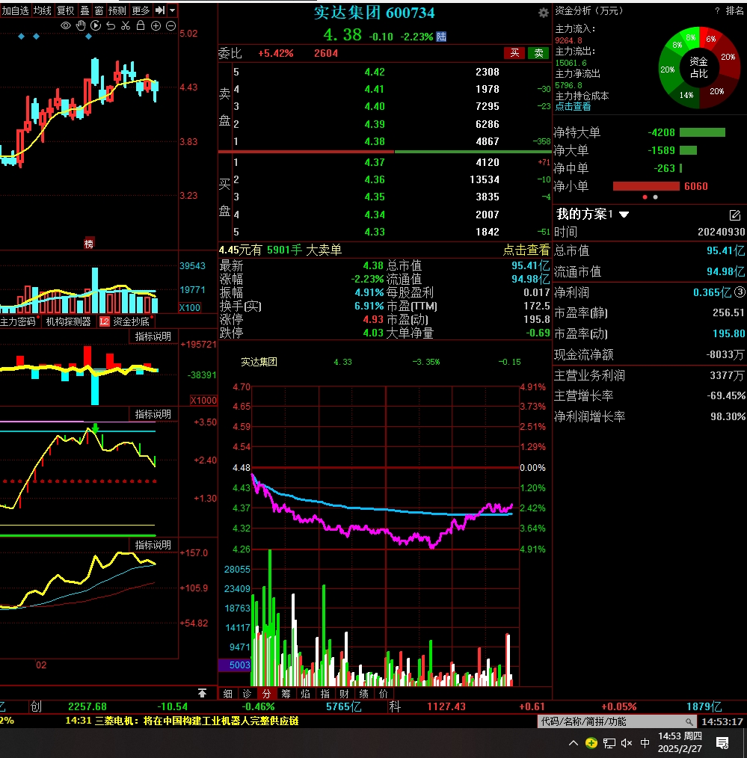Edit my scheme with pencil icon

point(734,215)
